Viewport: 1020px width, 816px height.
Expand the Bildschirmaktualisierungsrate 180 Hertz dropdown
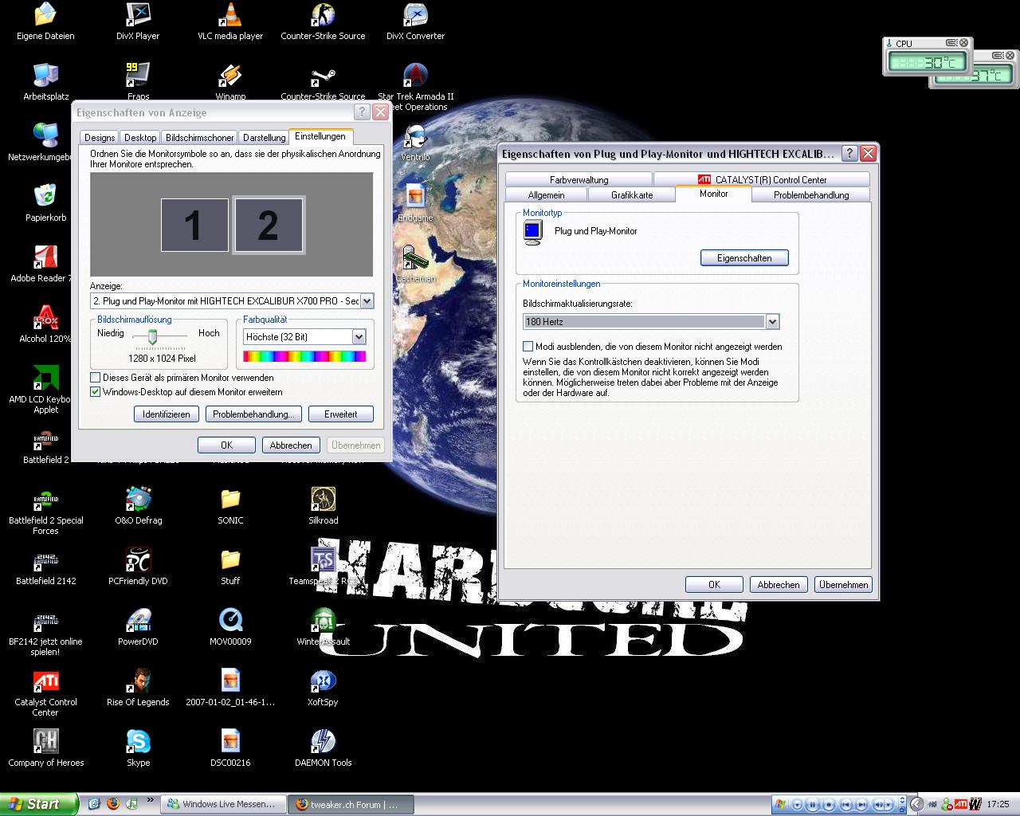771,322
